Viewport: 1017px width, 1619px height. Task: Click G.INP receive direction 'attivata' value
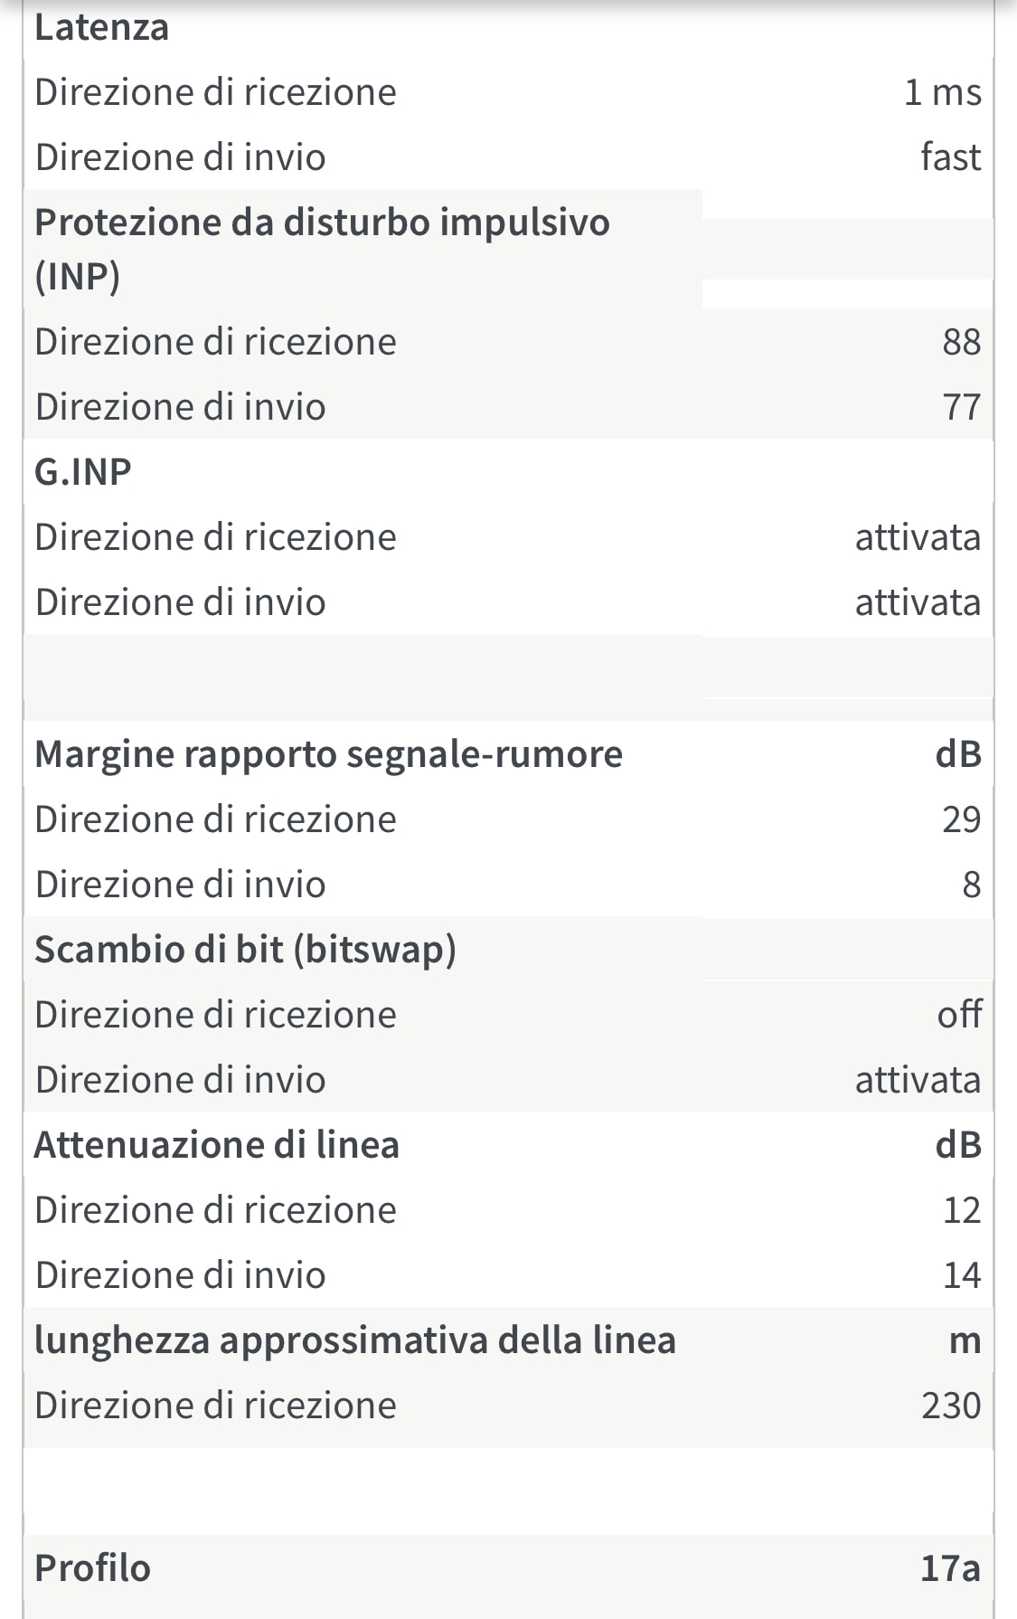pos(918,537)
